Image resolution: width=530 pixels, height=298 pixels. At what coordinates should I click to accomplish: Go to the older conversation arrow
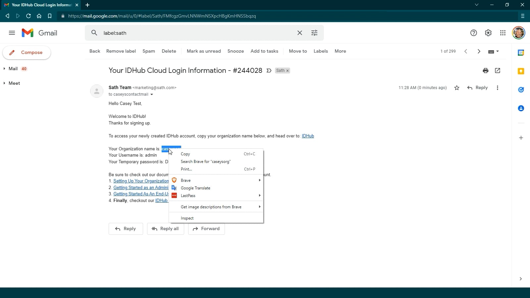pos(479,51)
